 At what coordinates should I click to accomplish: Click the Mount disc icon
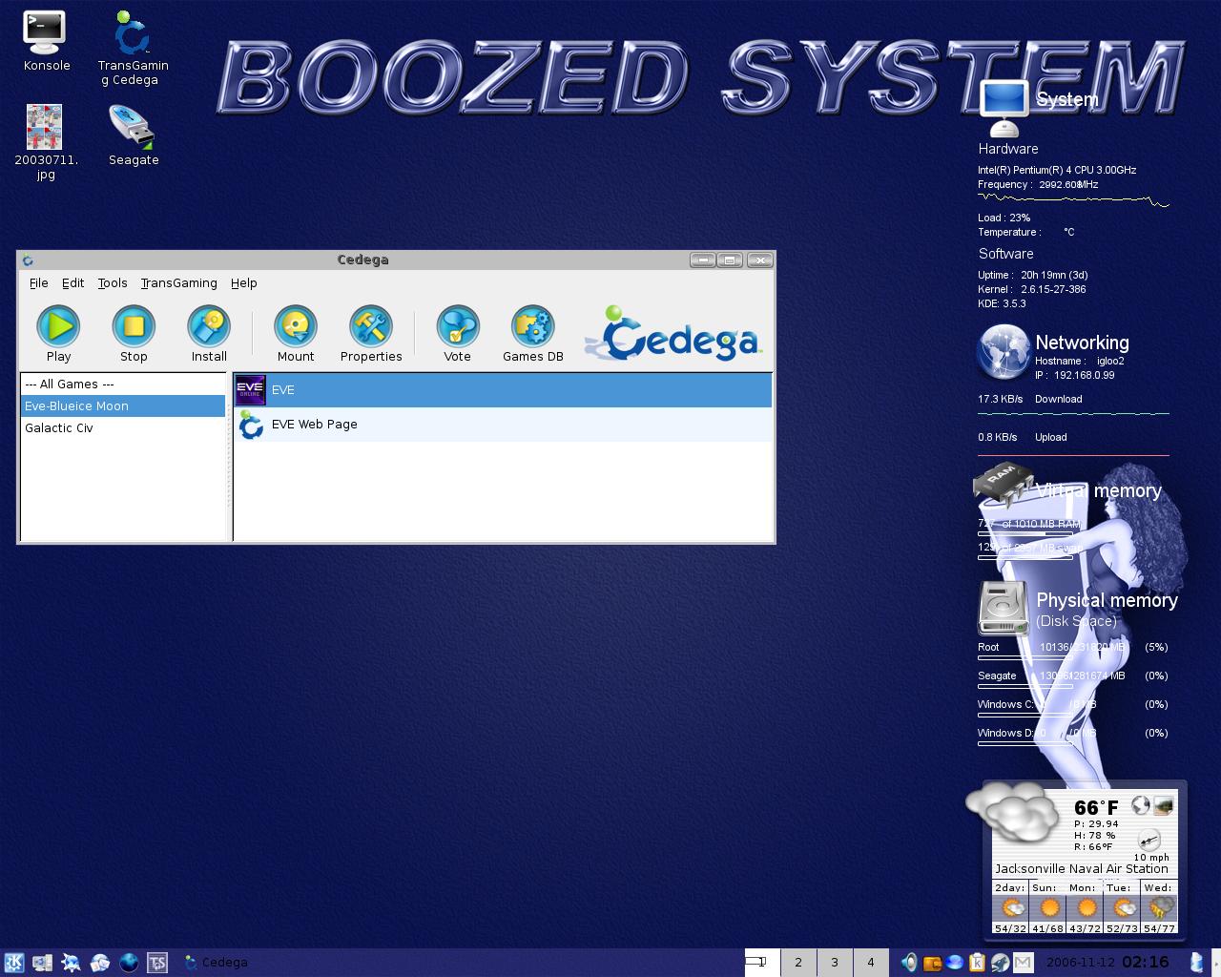coord(296,326)
